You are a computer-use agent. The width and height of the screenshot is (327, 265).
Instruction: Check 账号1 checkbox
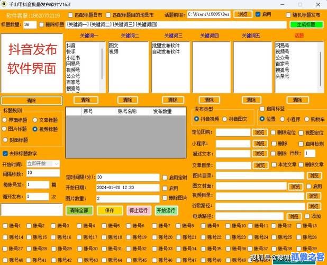tap(5, 226)
